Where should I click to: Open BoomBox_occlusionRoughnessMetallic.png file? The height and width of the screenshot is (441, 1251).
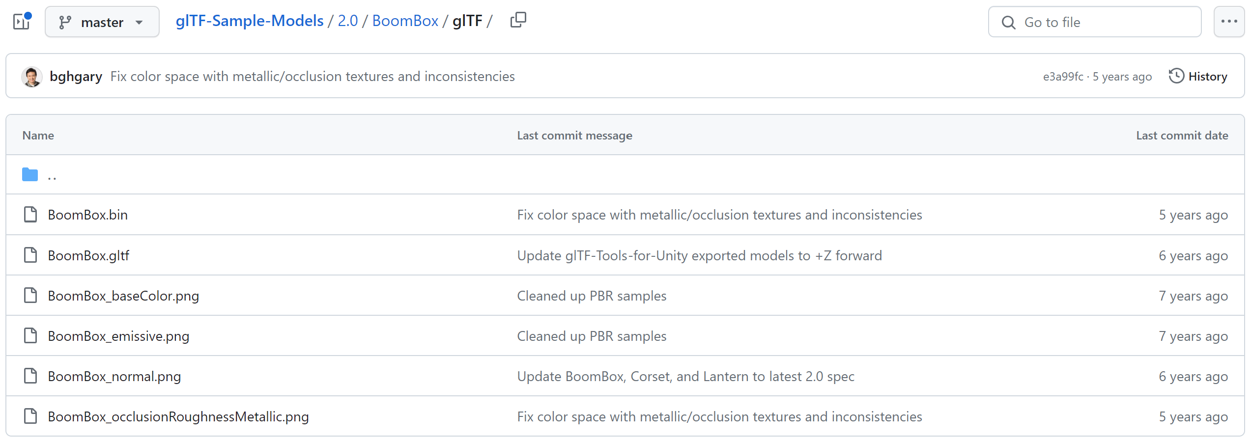click(178, 416)
